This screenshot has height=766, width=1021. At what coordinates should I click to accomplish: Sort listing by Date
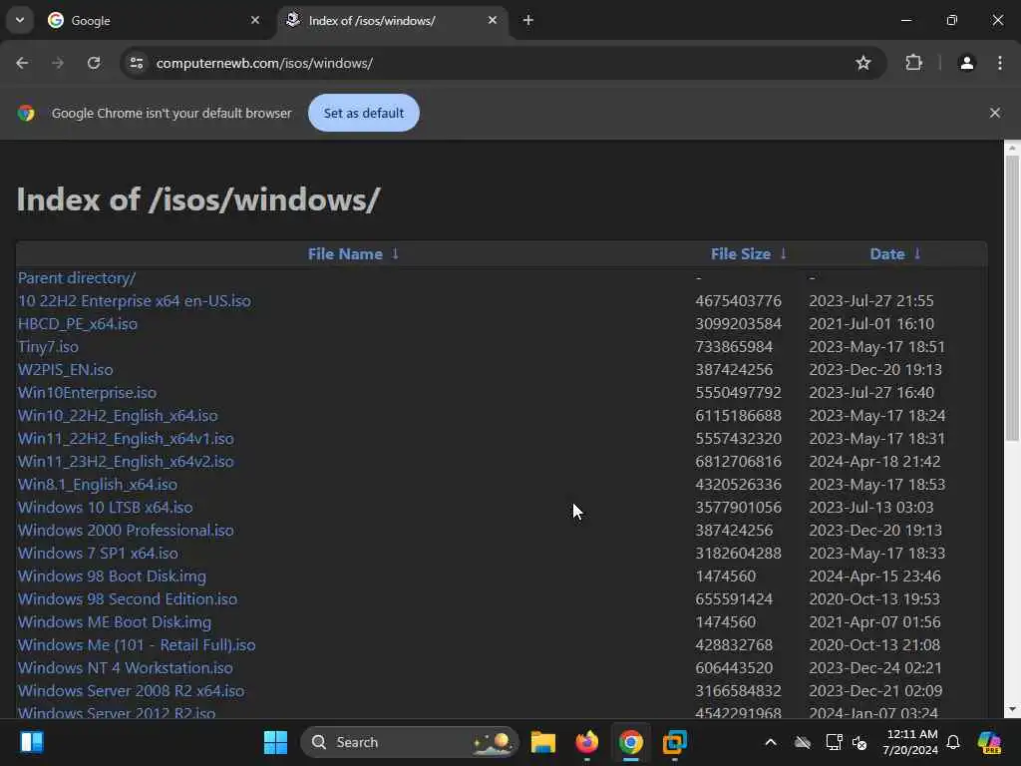[x=886, y=254]
